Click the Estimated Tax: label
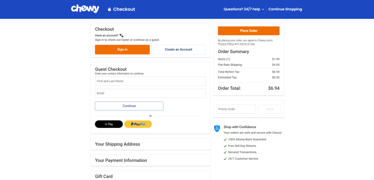This screenshot has width=374, height=180. 228,77
